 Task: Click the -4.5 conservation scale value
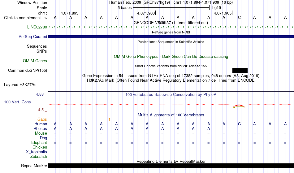pos(40,110)
